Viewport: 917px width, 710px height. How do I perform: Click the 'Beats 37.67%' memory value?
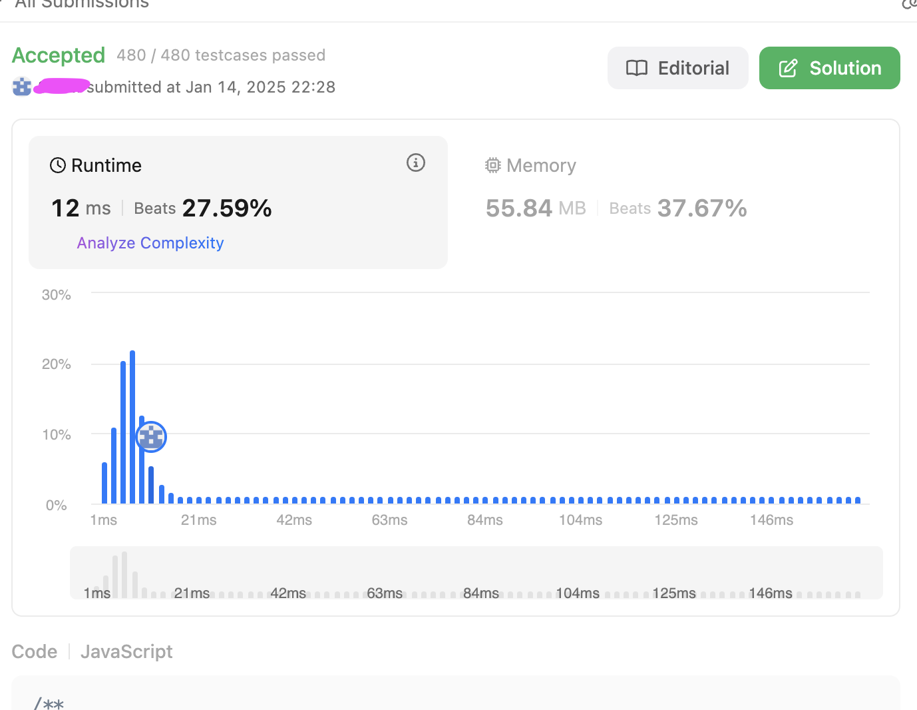(x=678, y=208)
